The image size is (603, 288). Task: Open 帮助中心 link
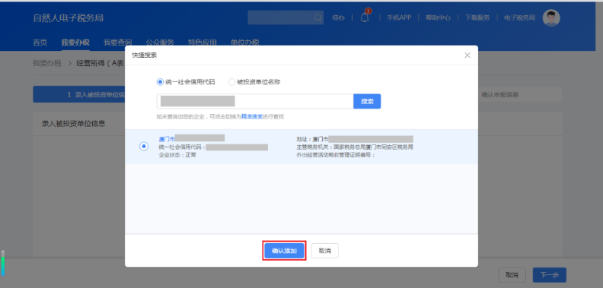(x=438, y=17)
